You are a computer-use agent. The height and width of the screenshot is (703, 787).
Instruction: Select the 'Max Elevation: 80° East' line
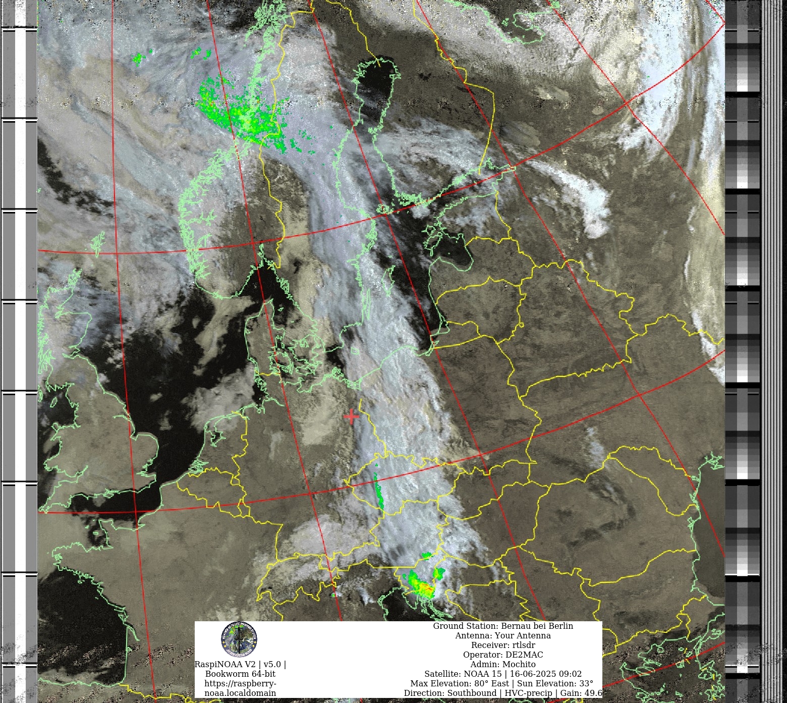(x=502, y=683)
